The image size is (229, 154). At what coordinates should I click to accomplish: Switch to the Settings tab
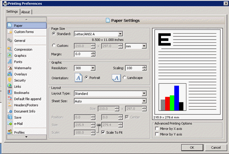[x=12, y=11]
